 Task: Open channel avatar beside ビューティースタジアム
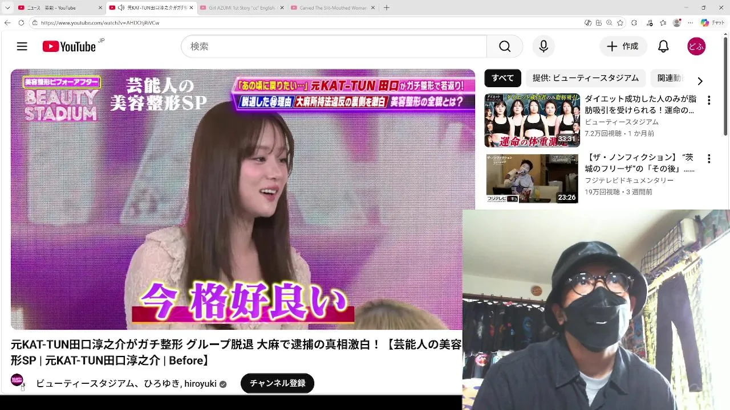(x=17, y=380)
